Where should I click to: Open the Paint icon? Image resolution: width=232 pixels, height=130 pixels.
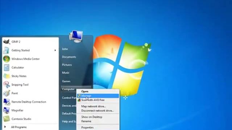click(7, 93)
